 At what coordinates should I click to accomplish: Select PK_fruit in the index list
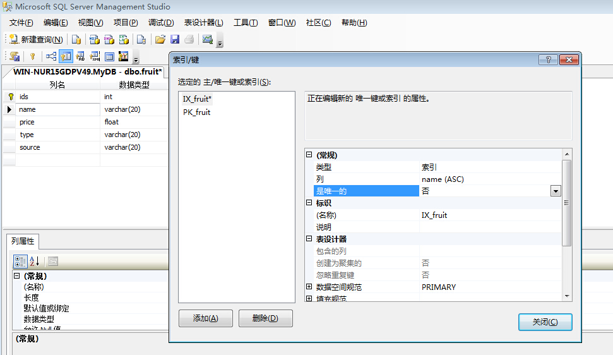[x=196, y=112]
